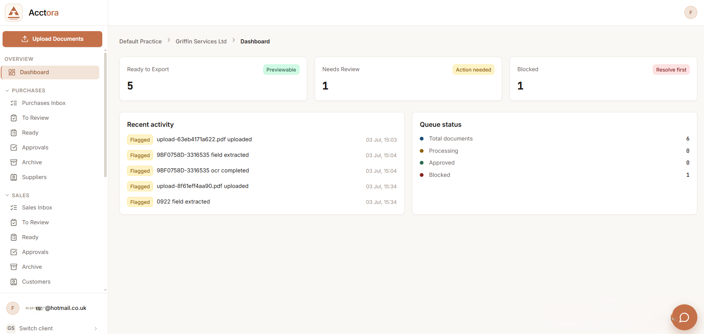Click the user avatar F in the sidebar footer
The height and width of the screenshot is (334, 704).
coord(13,308)
